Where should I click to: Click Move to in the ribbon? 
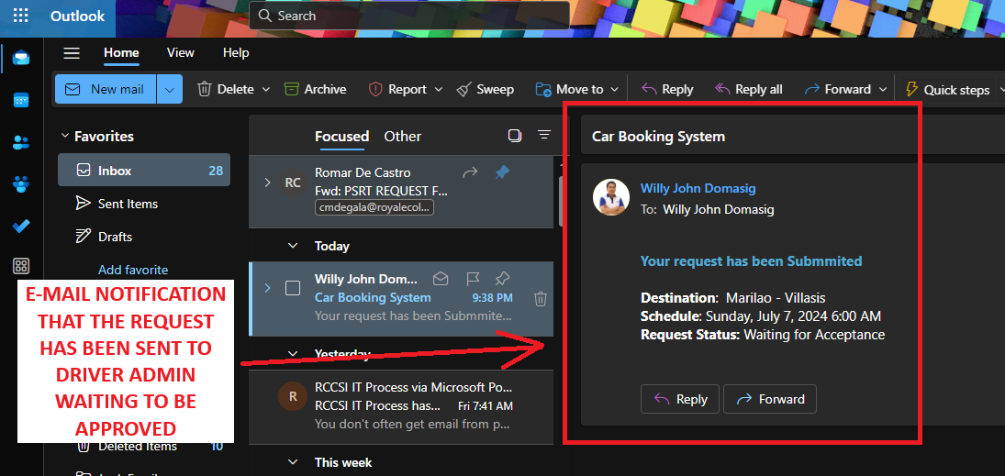click(x=571, y=90)
